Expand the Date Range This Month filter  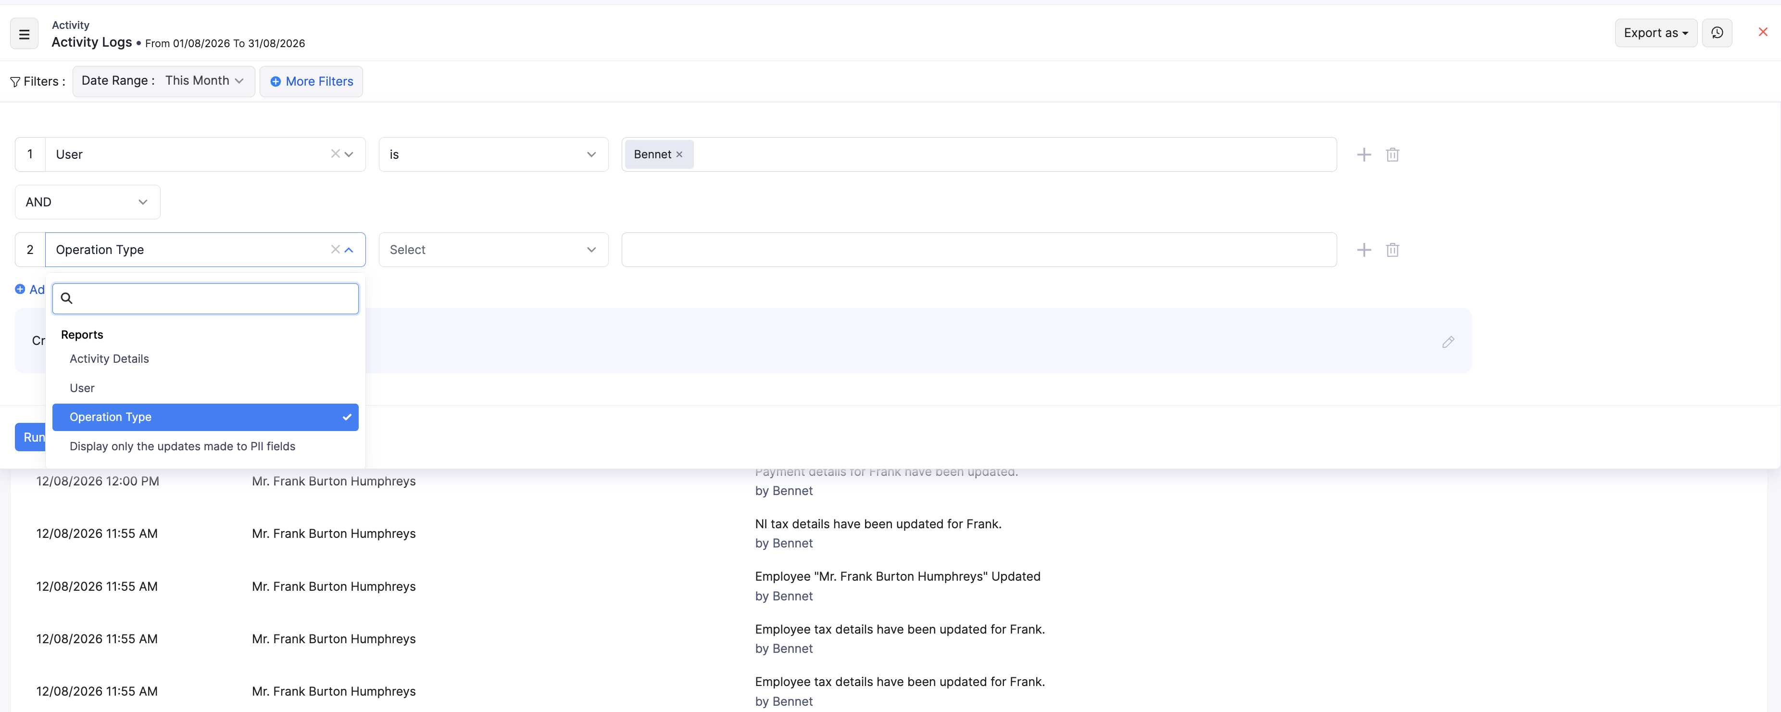click(164, 81)
